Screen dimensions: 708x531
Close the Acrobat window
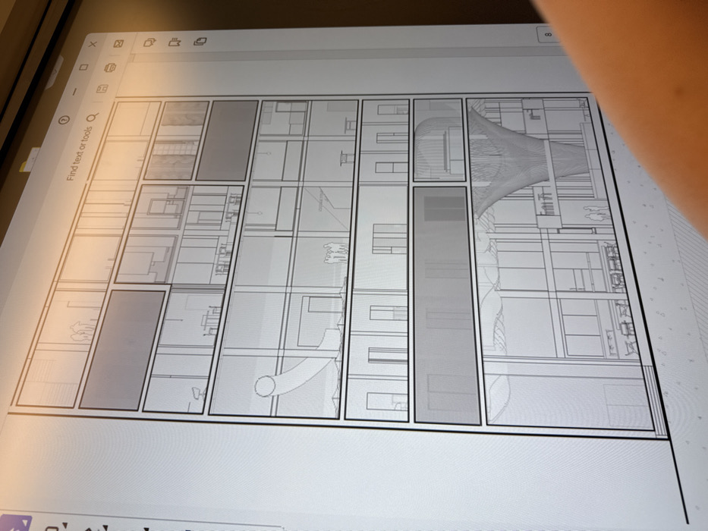click(x=93, y=44)
